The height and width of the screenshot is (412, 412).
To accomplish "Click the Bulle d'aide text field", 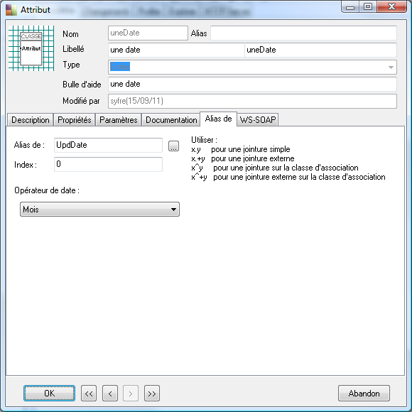I will coord(252,84).
